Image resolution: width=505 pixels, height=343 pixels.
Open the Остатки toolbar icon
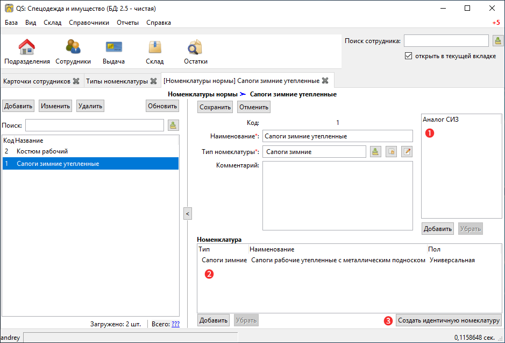pyautogui.click(x=196, y=52)
